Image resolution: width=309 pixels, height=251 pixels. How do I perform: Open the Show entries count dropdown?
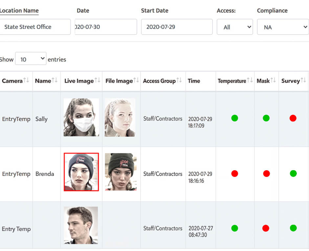coord(31,59)
